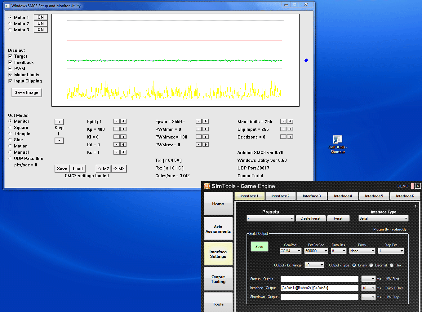Click the Create Preset button
This screenshot has height=312, width=422.
tap(310, 218)
